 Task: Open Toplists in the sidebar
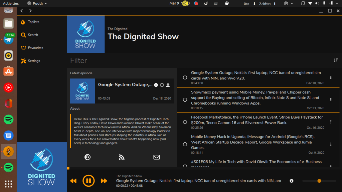(x=30, y=22)
